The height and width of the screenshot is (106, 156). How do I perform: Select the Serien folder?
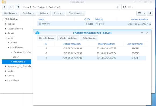pos(10,76)
